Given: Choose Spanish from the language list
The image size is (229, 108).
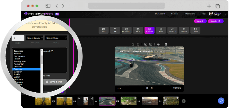Looking at the screenshot, I should [x=27, y=69].
